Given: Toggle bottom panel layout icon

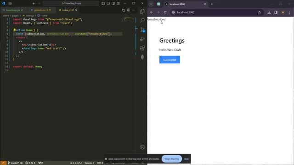Looking at the screenshot, I should 108,3.
